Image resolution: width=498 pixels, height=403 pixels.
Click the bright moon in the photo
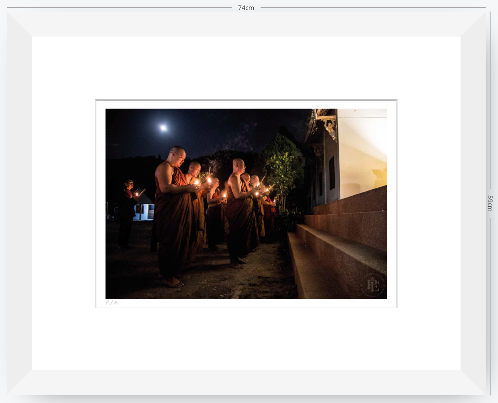[163, 128]
